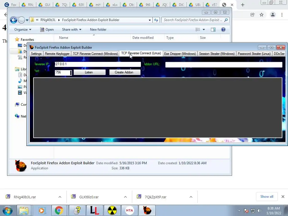Click folder icon in Explorer address bar

(32, 20)
